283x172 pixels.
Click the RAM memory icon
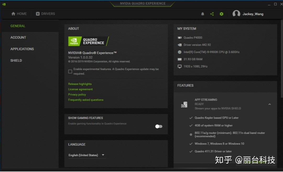[x=179, y=59]
